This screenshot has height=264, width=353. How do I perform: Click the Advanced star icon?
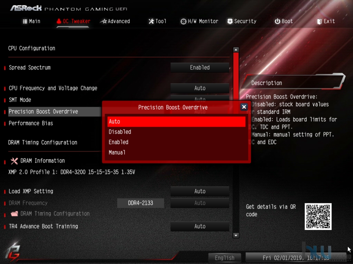(x=103, y=21)
